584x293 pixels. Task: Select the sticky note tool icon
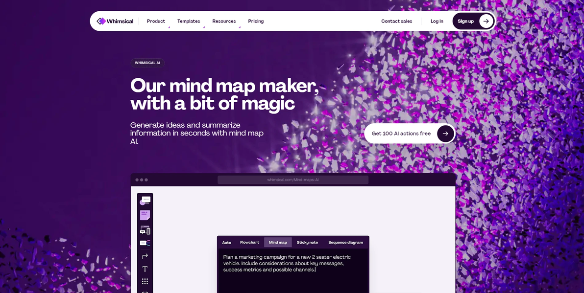145,215
